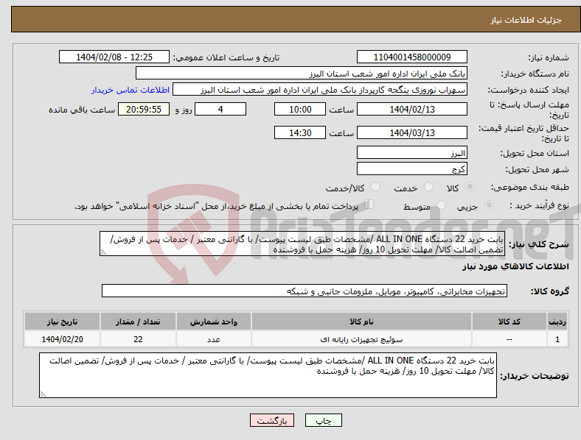
Task: Click the طبقه بندی موضوعی label
Action: pyautogui.click(x=530, y=187)
